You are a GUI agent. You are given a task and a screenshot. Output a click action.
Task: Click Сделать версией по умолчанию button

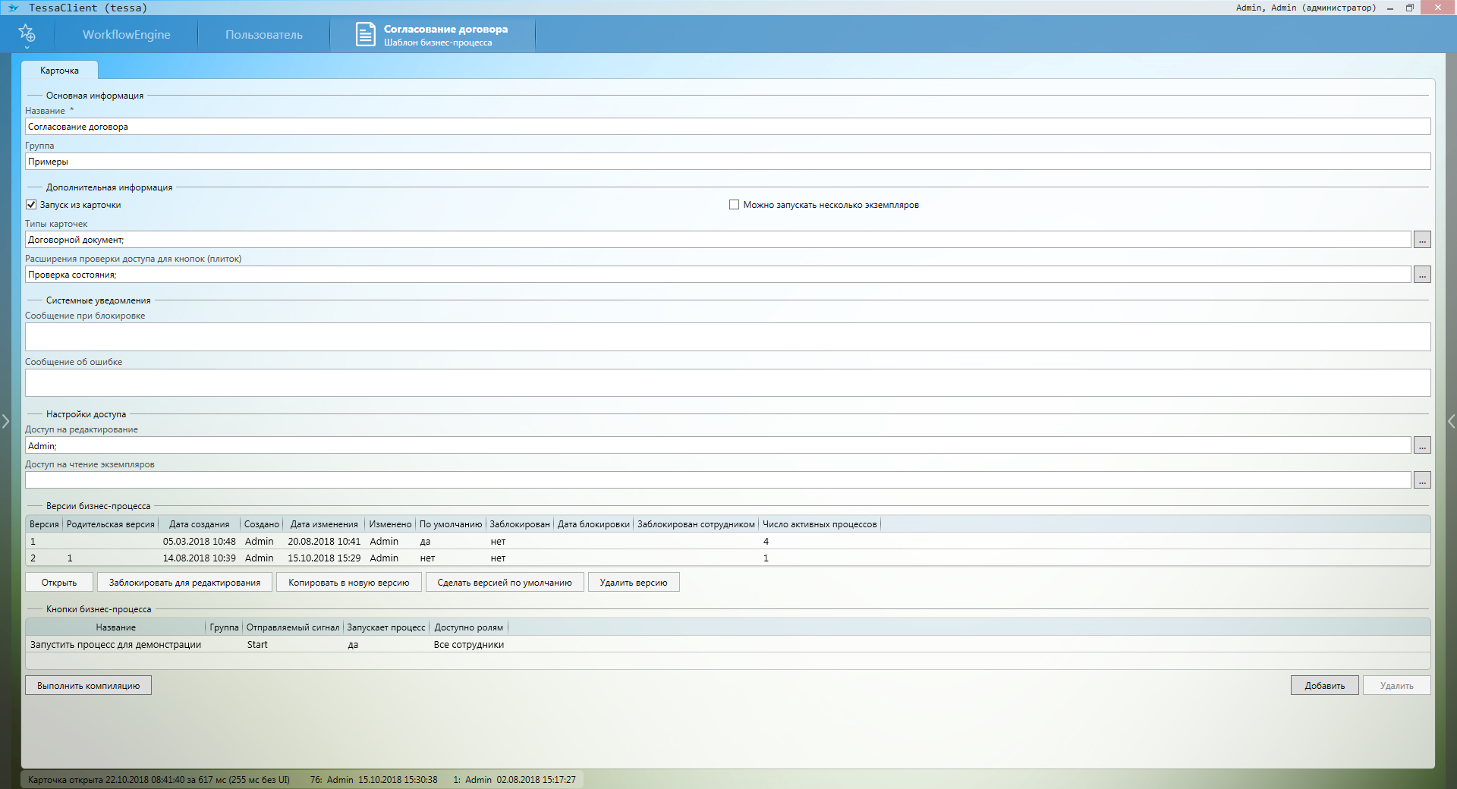click(504, 583)
